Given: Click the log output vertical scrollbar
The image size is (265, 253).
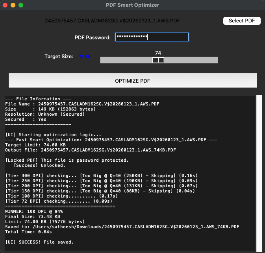Looking at the screenshot, I should click(259, 173).
